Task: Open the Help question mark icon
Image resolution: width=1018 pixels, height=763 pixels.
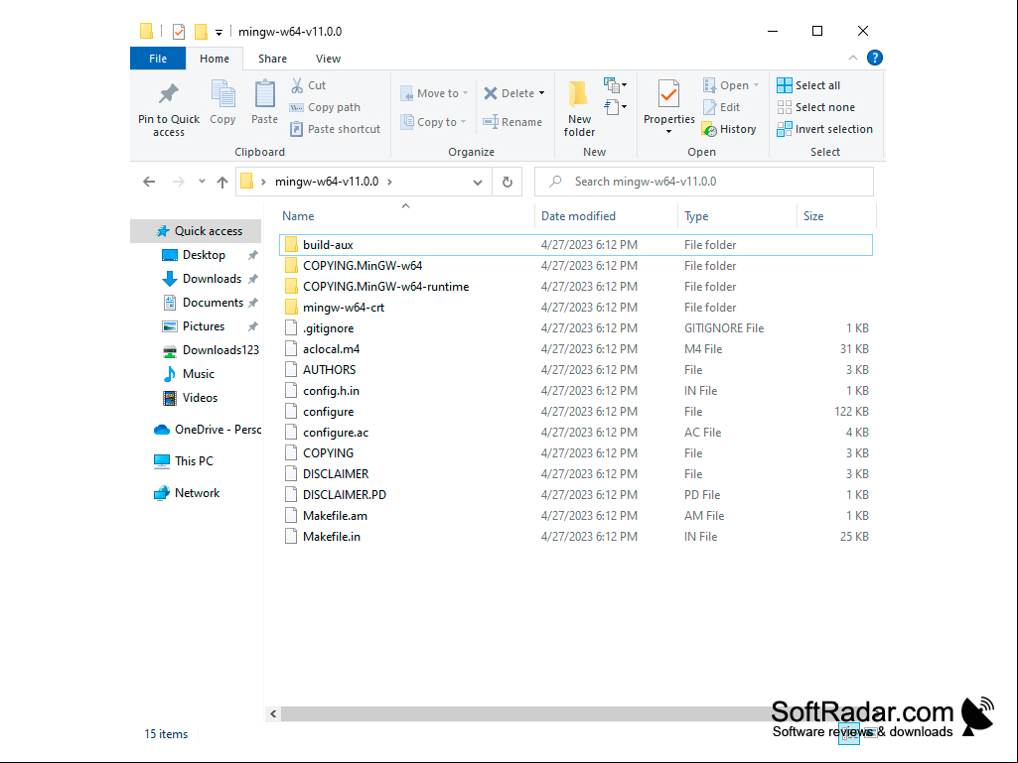Action: 875,58
